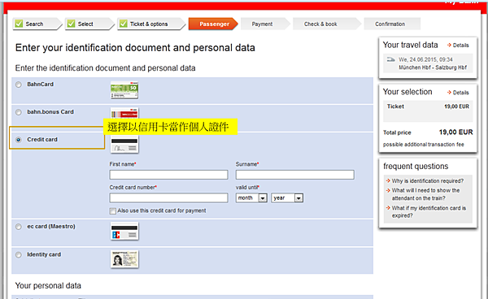Image resolution: width=488 pixels, height=299 pixels.
Task: Click the green checkmark on Ticket & options
Action: coord(124,24)
